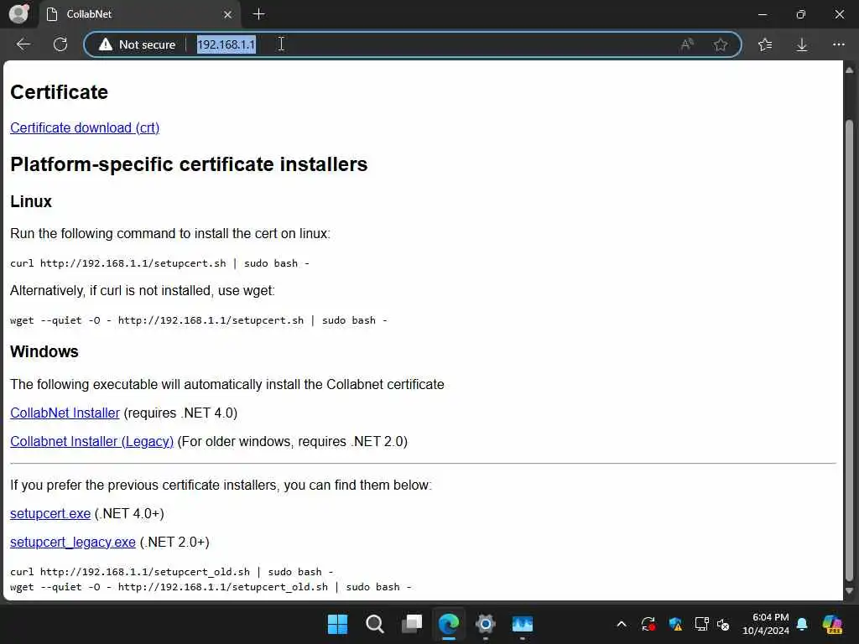This screenshot has height=644, width=859.
Task: Click the vertical page scrollbar thumb
Action: point(849,351)
